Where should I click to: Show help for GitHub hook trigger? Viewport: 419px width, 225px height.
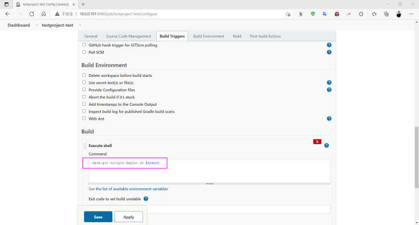[329, 45]
